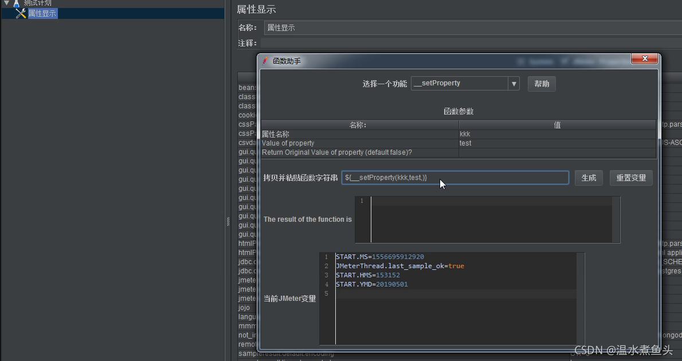
Task: Click the JMeterThread.last_sample_ok line
Action: (399, 266)
